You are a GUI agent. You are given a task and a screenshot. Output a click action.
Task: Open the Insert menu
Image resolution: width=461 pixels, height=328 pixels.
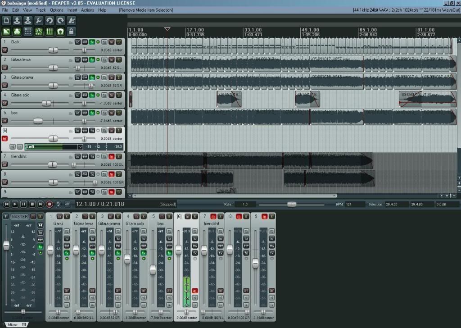point(72,10)
